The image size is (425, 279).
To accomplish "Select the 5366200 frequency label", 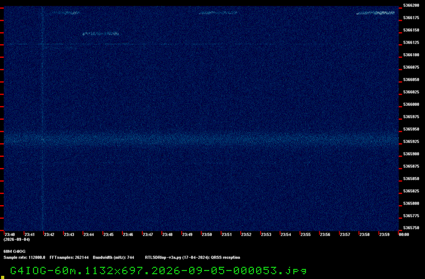I will [x=411, y=5].
